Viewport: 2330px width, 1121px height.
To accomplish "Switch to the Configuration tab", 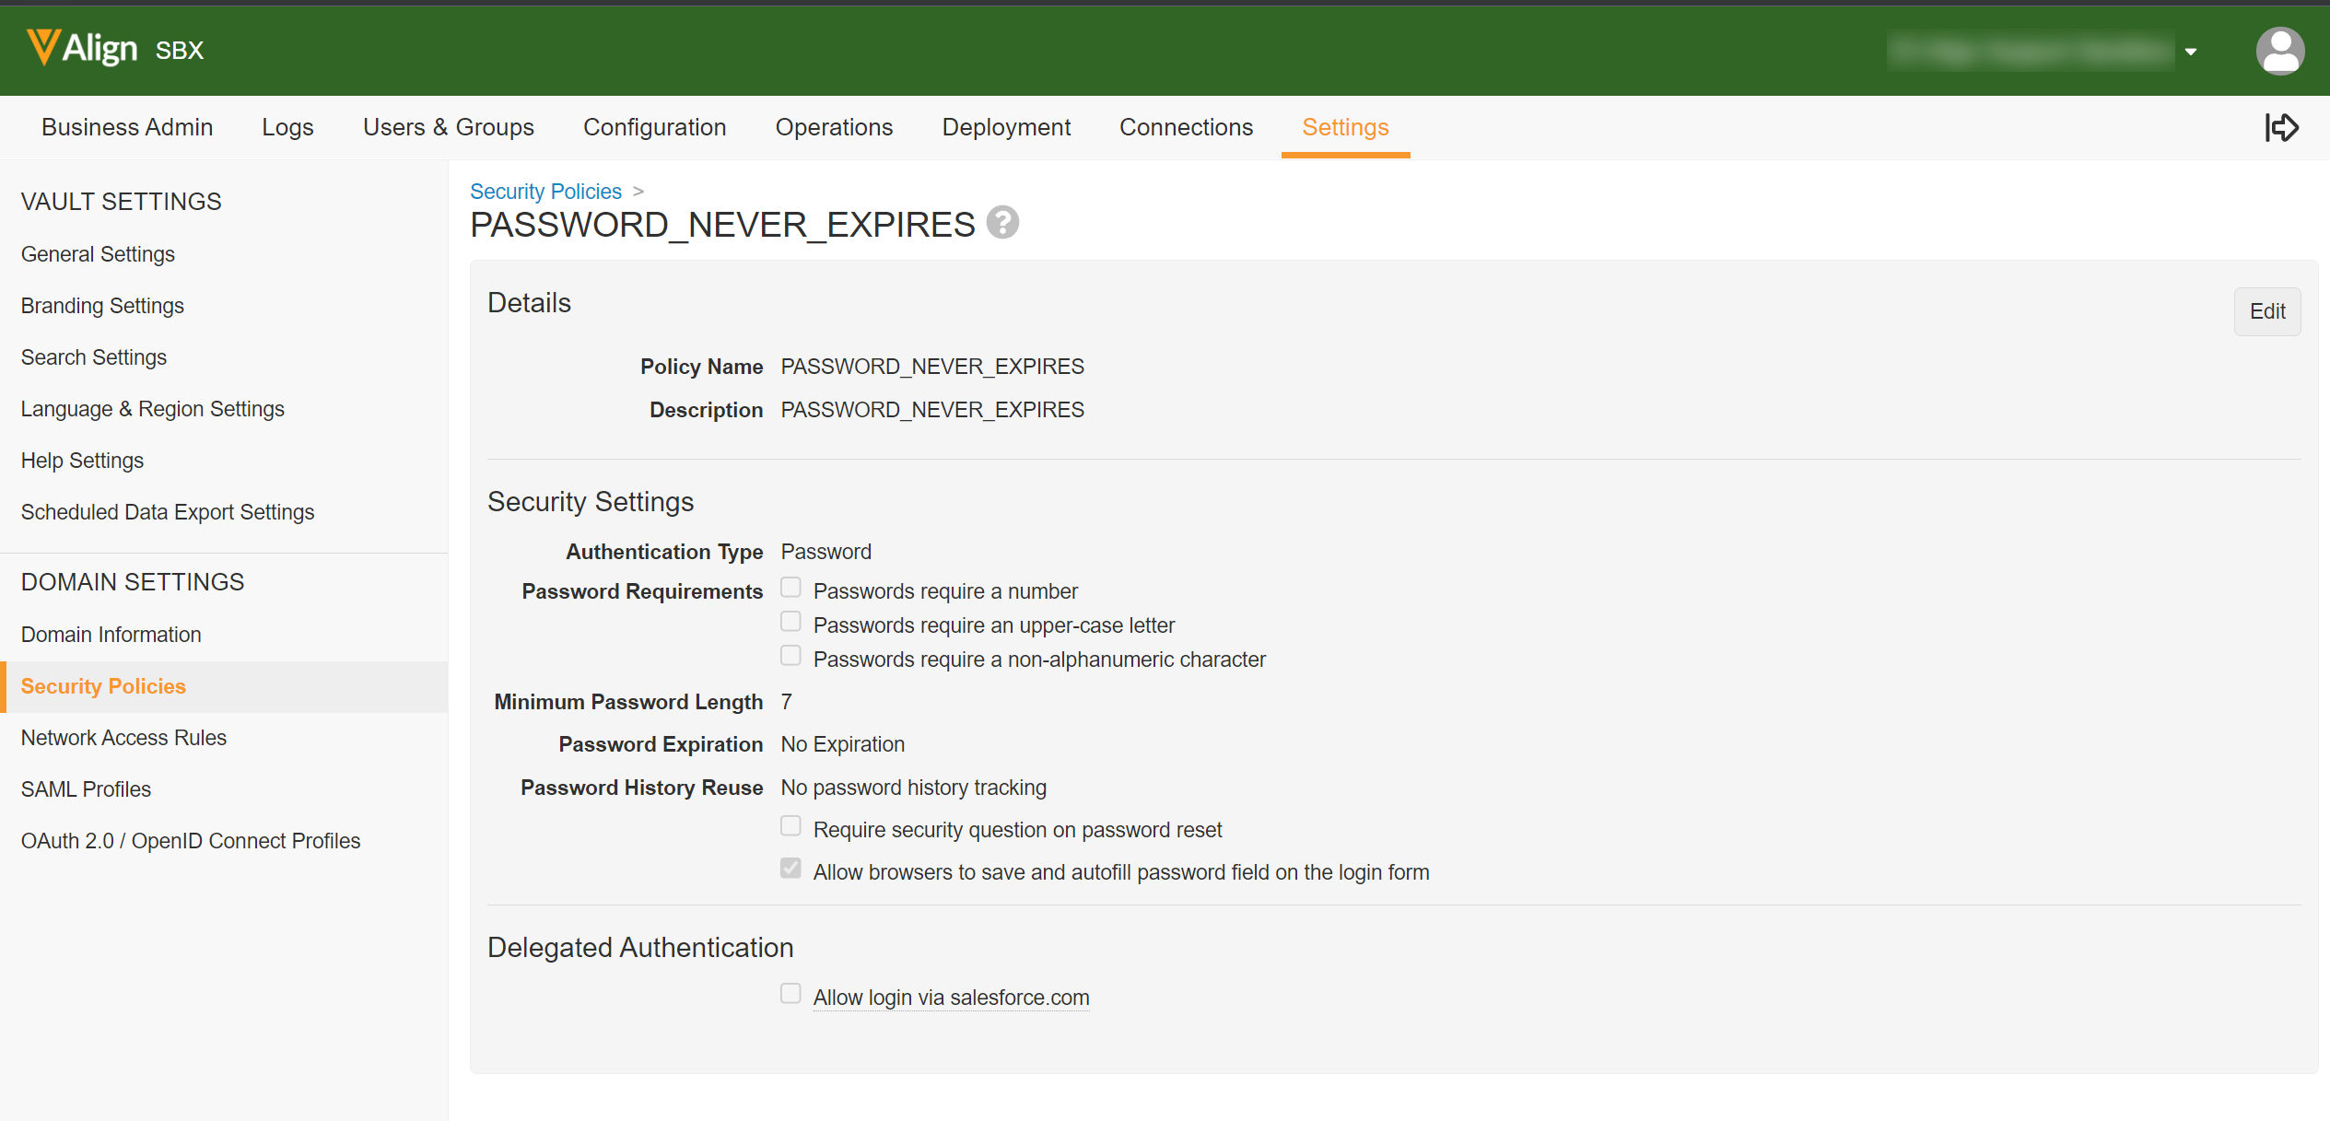I will point(654,127).
